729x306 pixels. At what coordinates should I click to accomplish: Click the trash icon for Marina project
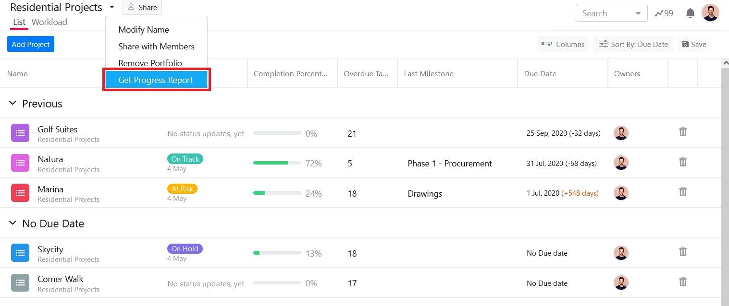(682, 191)
